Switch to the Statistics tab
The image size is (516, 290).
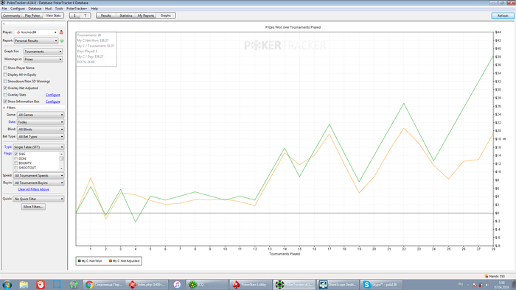[126, 15]
